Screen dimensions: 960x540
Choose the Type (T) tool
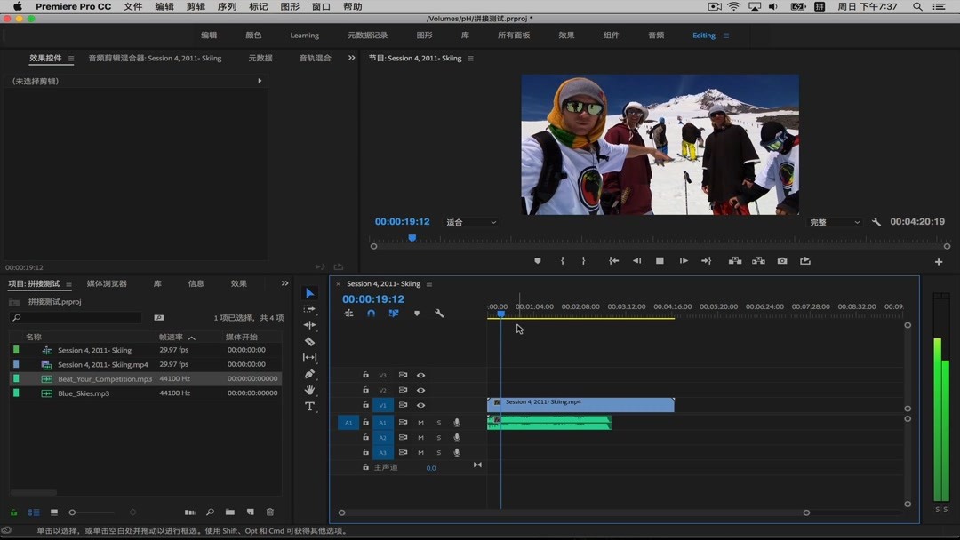(309, 407)
